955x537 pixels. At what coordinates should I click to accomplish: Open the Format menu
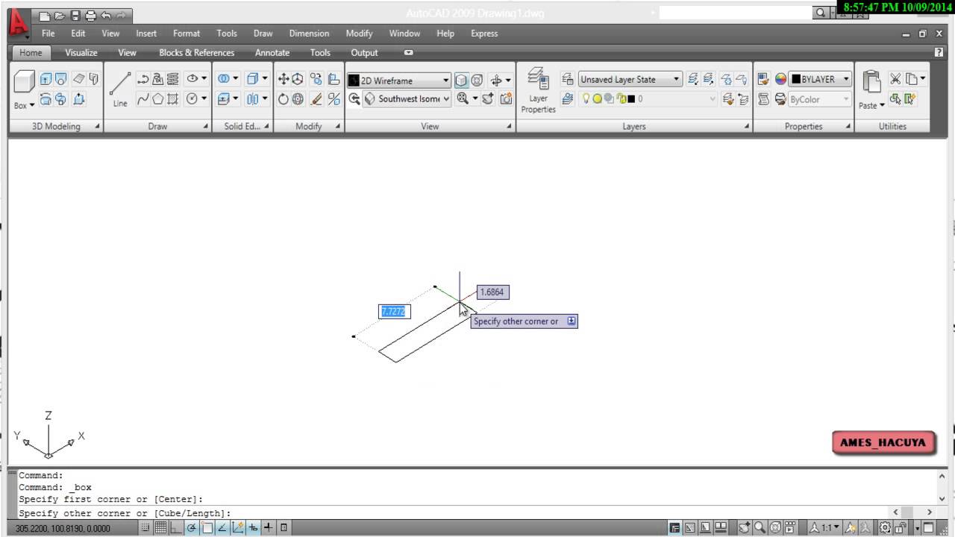187,34
